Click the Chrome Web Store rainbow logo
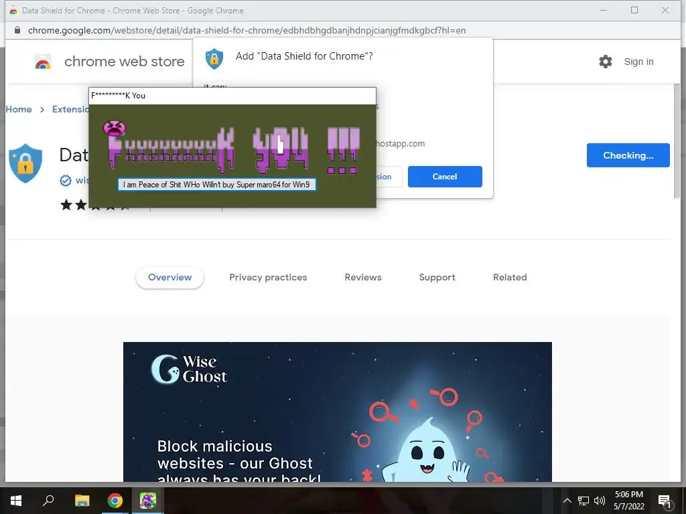Screen dimensions: 686x514 tap(43, 62)
